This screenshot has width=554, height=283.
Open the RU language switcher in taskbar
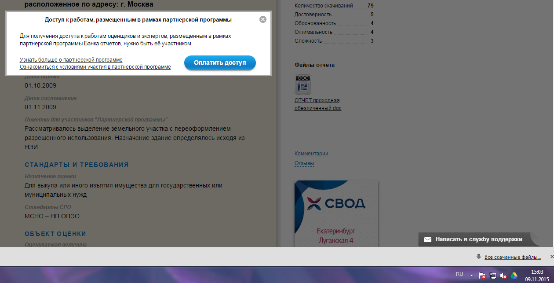(x=459, y=274)
